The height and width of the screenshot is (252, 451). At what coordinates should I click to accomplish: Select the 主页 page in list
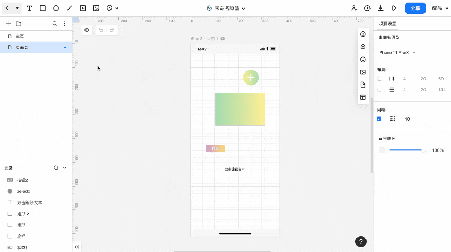[20, 36]
